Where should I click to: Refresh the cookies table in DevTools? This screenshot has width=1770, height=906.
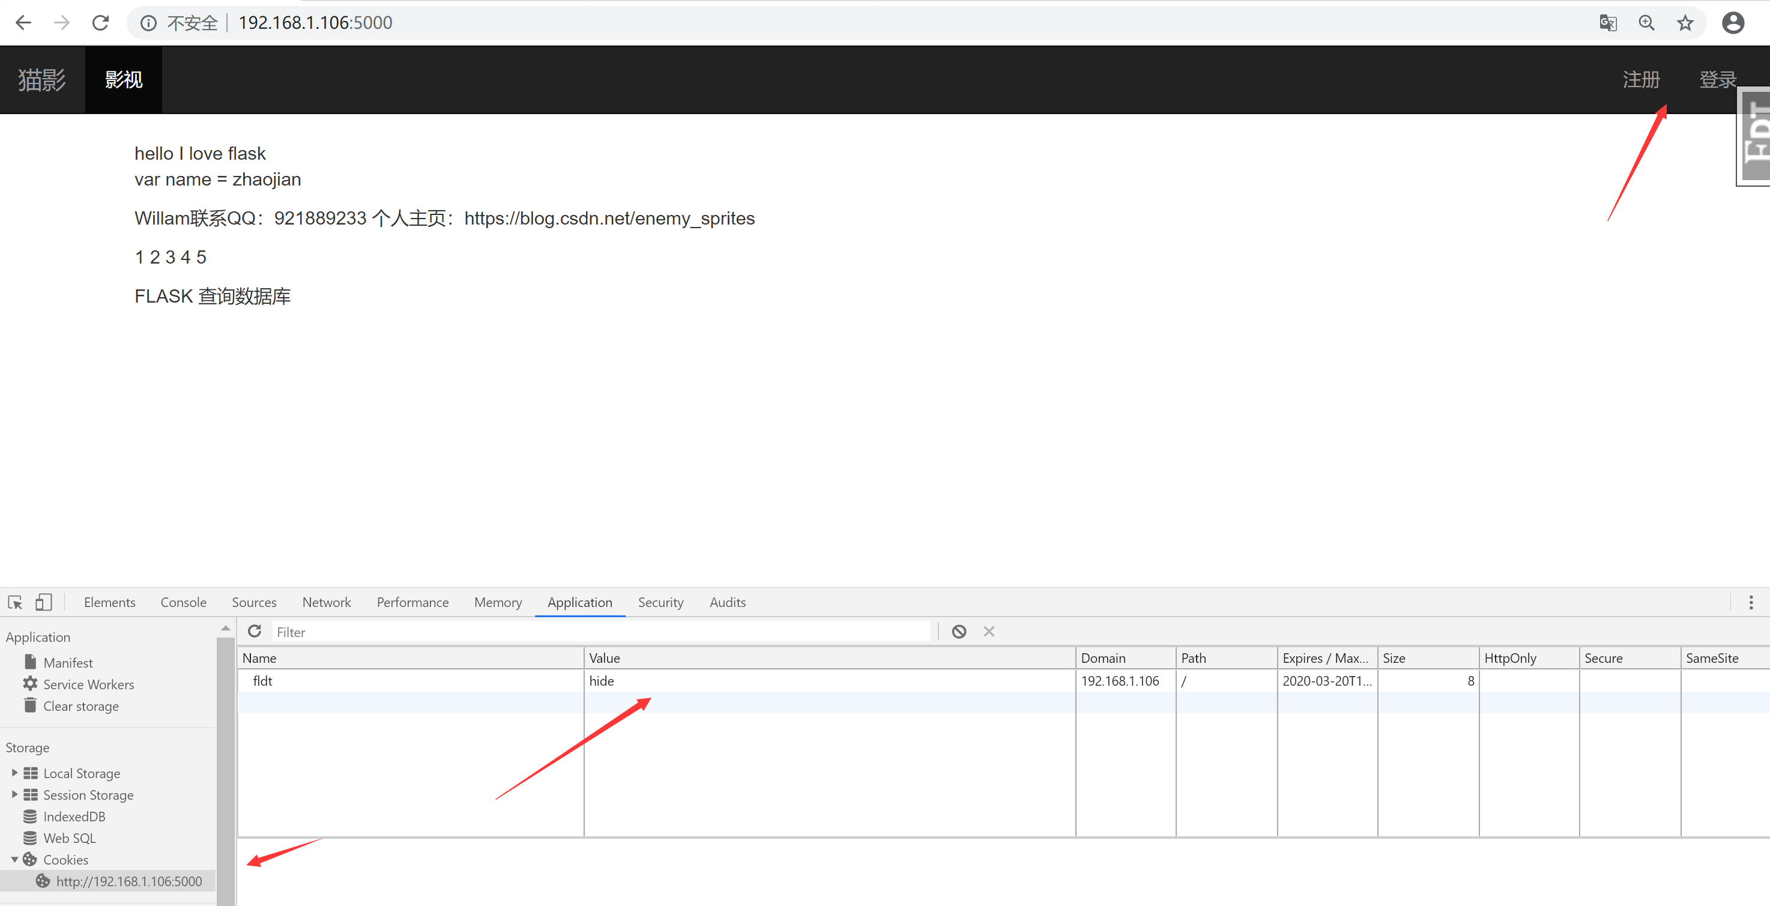254,631
